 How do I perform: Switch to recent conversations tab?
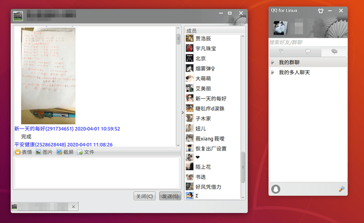point(282,52)
